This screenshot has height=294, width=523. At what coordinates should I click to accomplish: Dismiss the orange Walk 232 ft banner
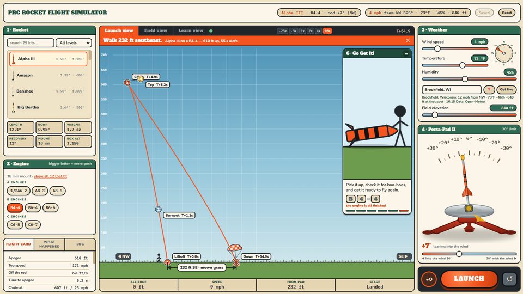pyautogui.click(x=408, y=41)
